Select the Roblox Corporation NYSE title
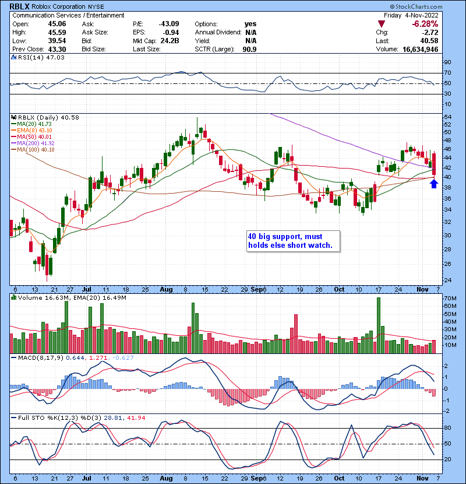Viewport: 466px width, 484px height. pyautogui.click(x=68, y=6)
